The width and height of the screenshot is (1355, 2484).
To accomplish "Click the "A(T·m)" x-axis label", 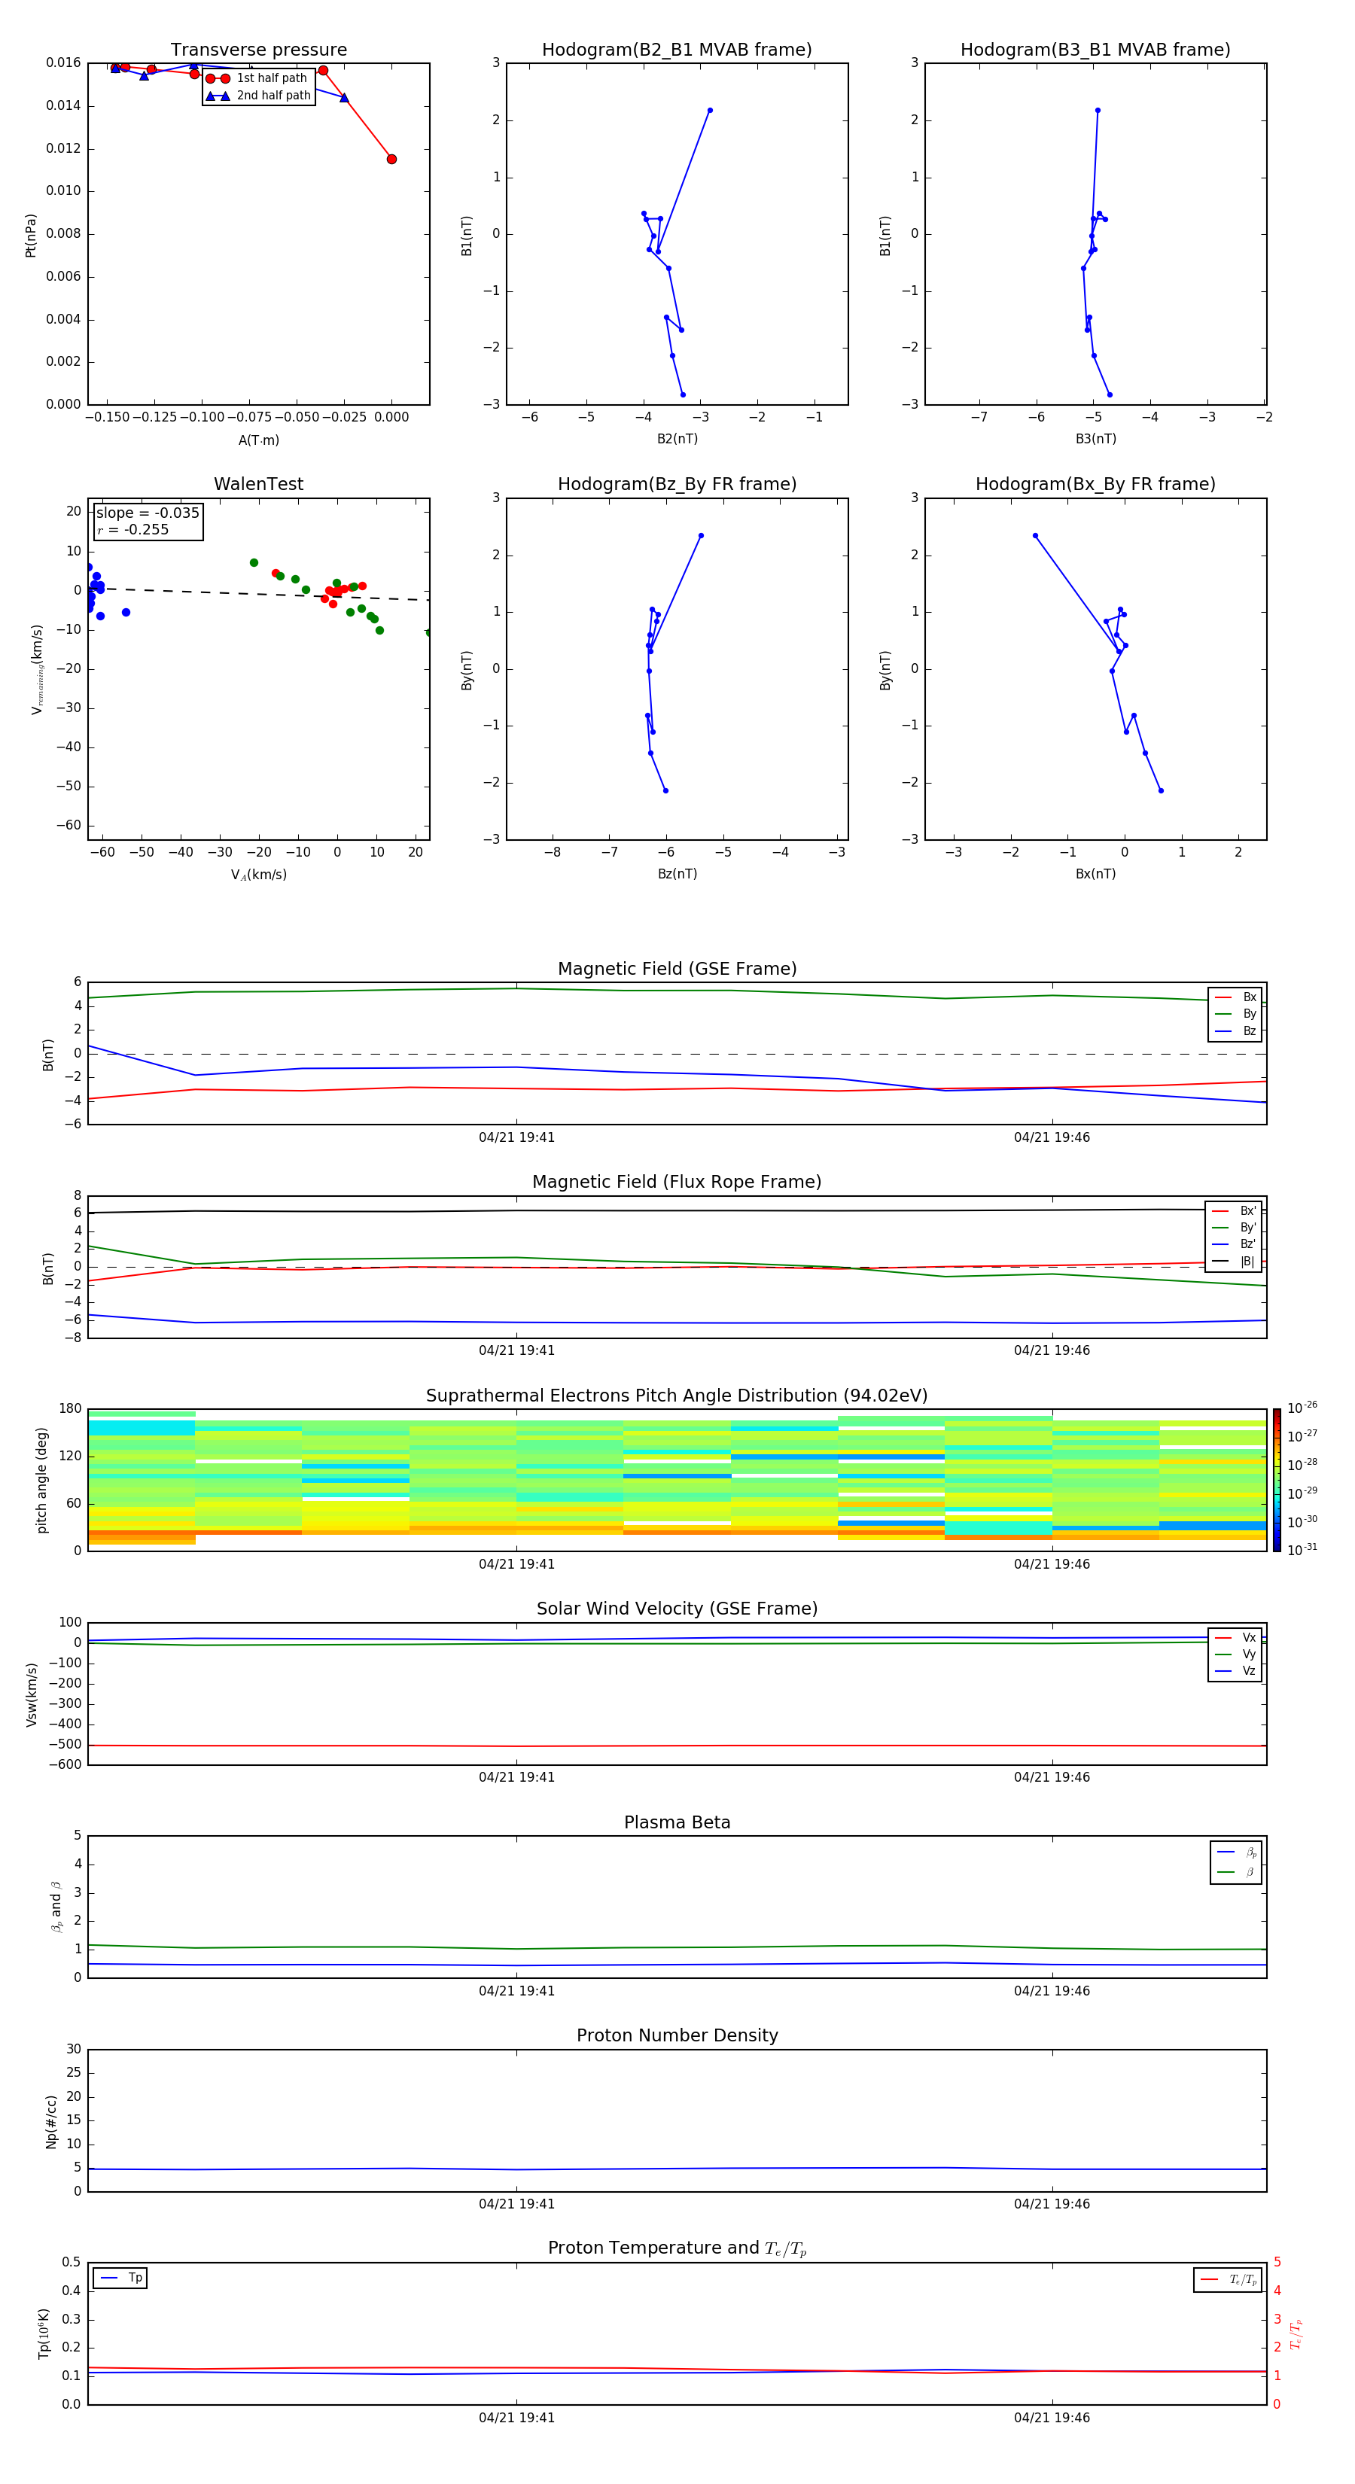I will [x=258, y=440].
